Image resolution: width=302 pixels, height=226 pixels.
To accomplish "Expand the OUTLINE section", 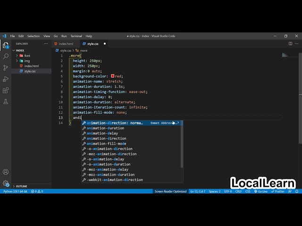I will point(32,186).
